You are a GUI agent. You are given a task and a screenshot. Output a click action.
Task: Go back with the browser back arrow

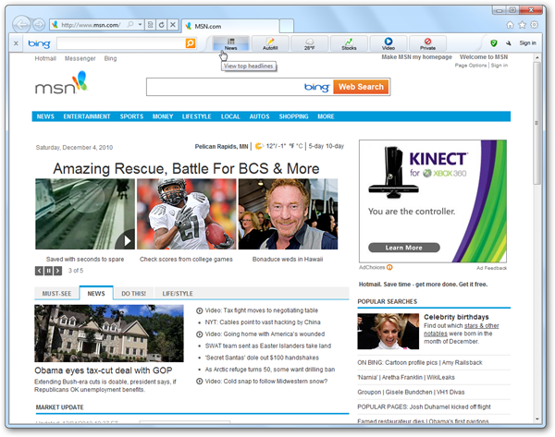pyautogui.click(x=21, y=23)
